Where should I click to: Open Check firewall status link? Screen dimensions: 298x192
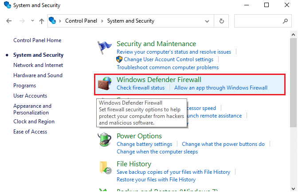point(141,88)
